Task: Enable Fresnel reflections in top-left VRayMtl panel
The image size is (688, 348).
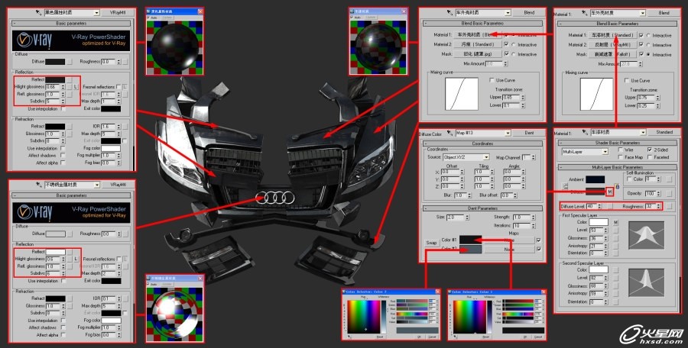Action: [118, 87]
